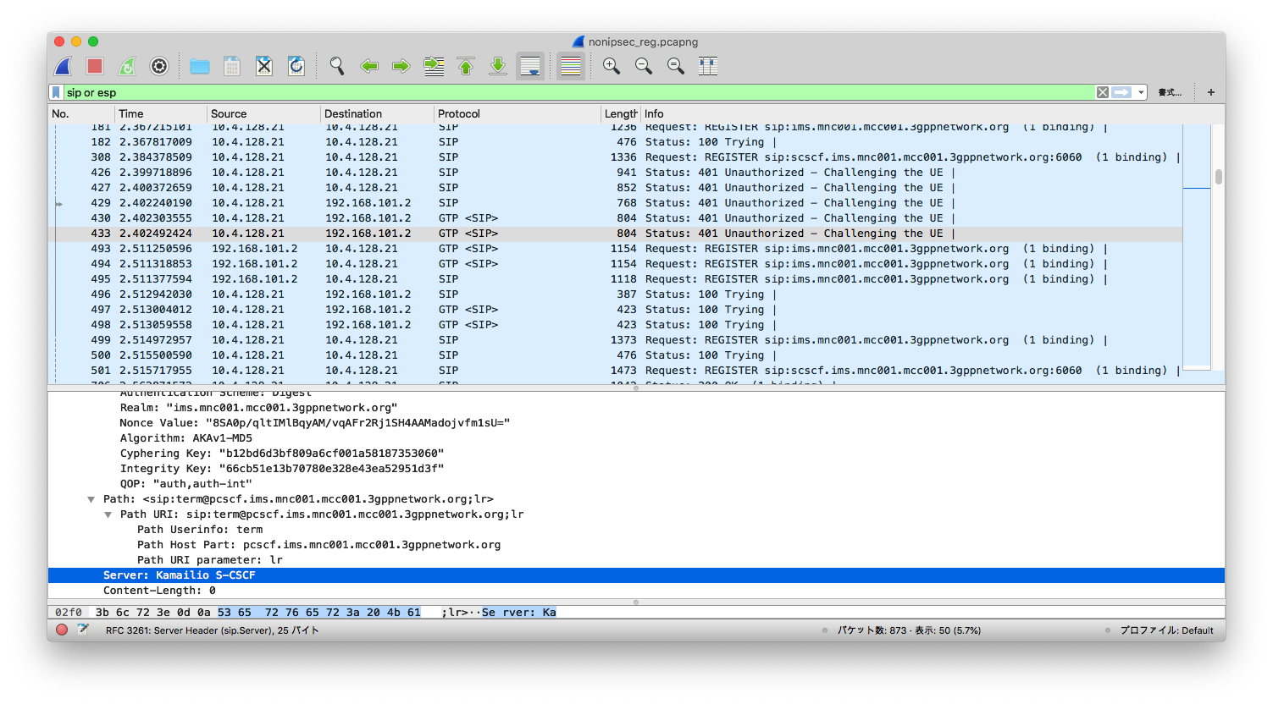Open the filter bookmark menu
Screen dimensions: 1273x704
click(x=56, y=92)
